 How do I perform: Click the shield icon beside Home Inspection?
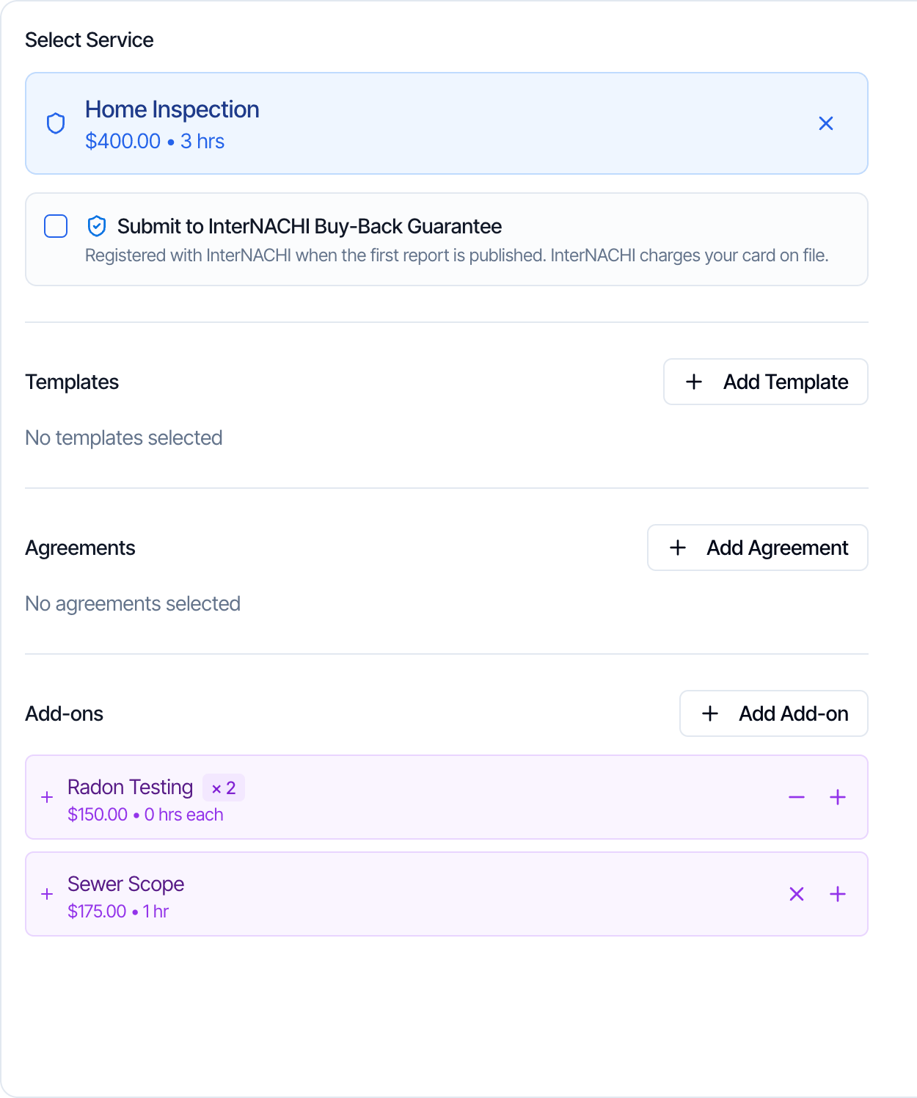pos(56,123)
